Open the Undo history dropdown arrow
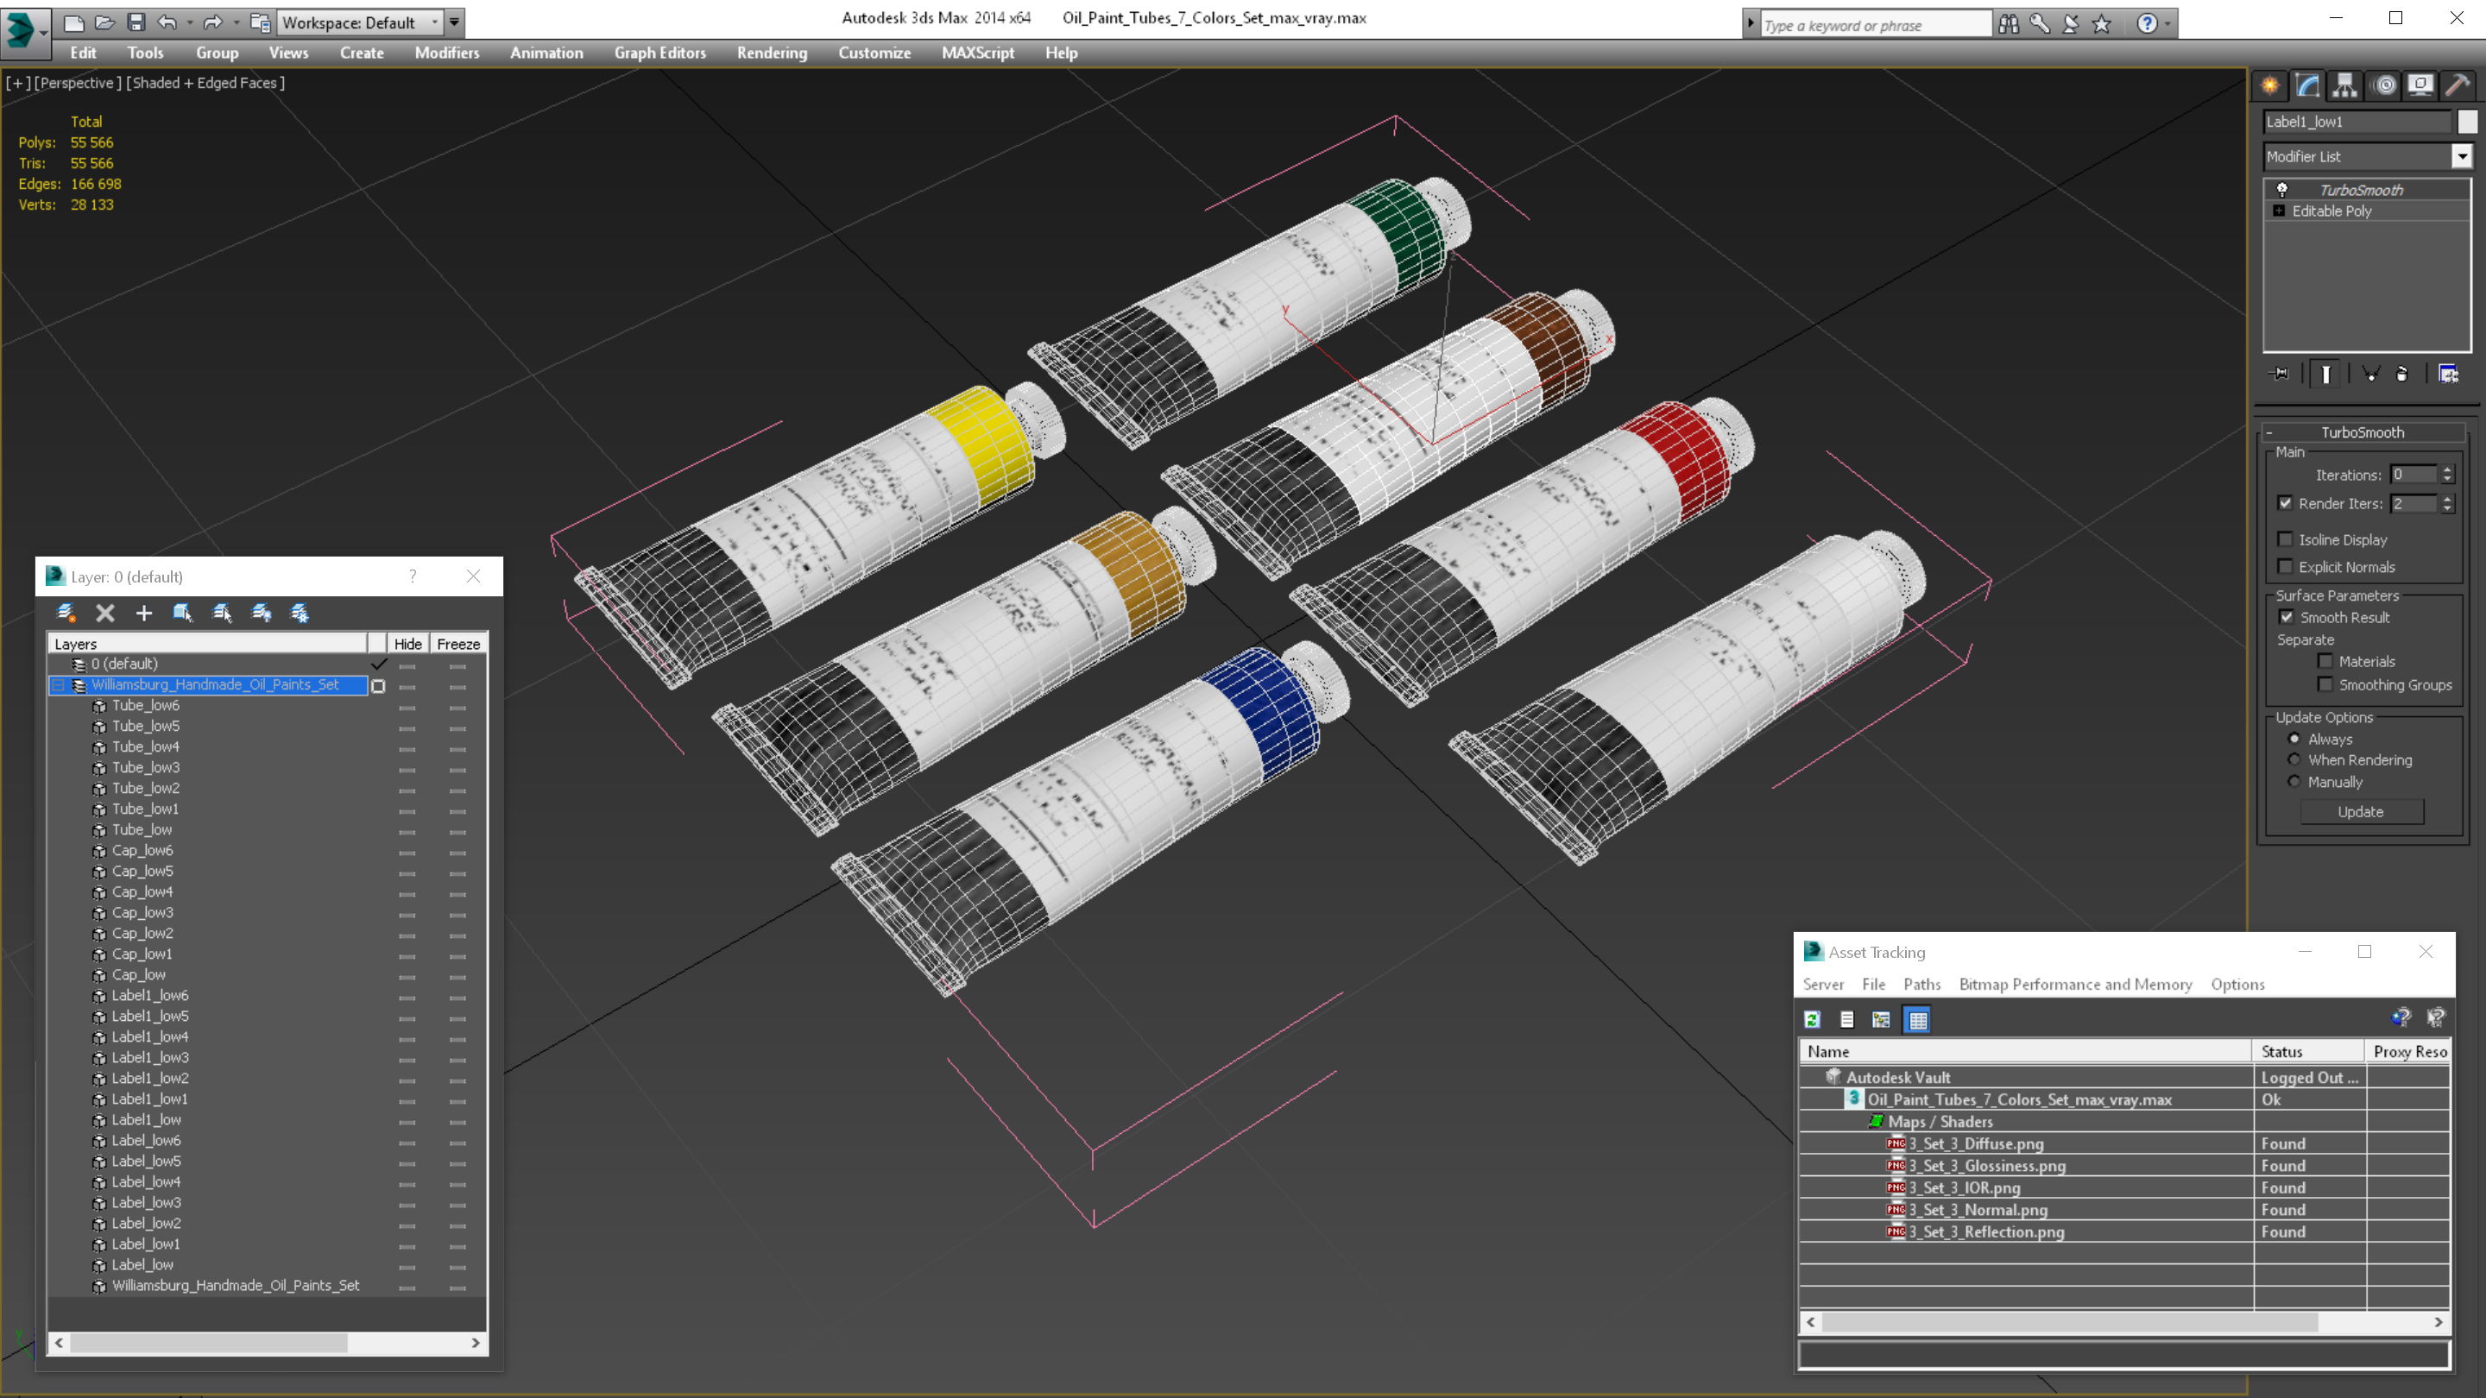Screen dimensions: 2486x1398 click(x=189, y=22)
